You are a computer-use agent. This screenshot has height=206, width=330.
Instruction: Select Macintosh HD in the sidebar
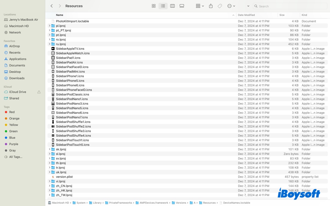(19, 26)
